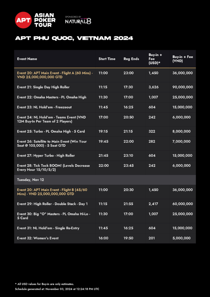Image resolution: width=210 pixels, height=297 pixels.
Task: Select Event 29 High Roller Double Stack
Action: click(x=52, y=204)
